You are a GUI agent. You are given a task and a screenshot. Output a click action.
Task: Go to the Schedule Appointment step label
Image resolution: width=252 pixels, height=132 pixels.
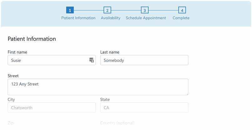pos(146,18)
